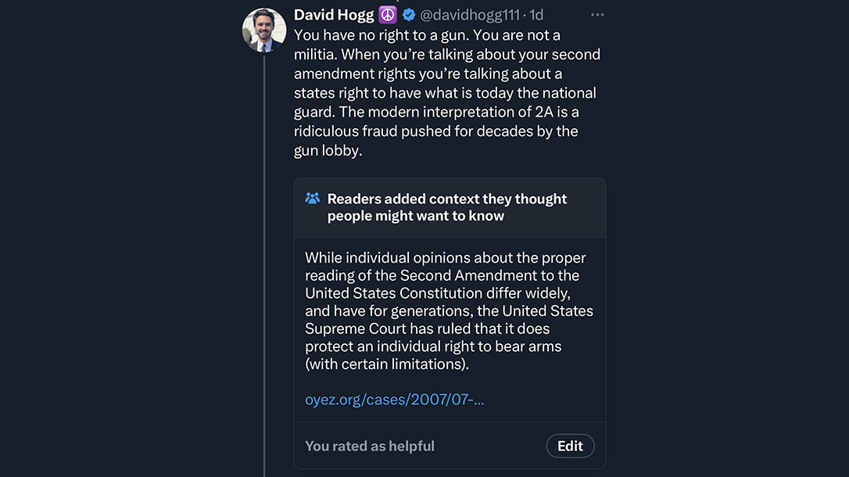Open David Hogg's profile picture
Image resolution: width=849 pixels, height=477 pixels.
[264, 30]
